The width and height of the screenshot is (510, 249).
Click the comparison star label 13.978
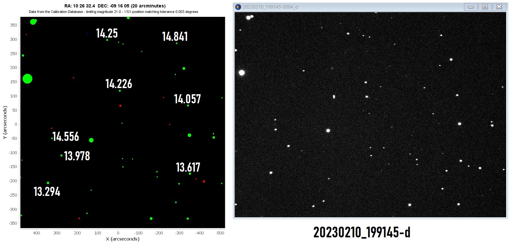click(77, 156)
